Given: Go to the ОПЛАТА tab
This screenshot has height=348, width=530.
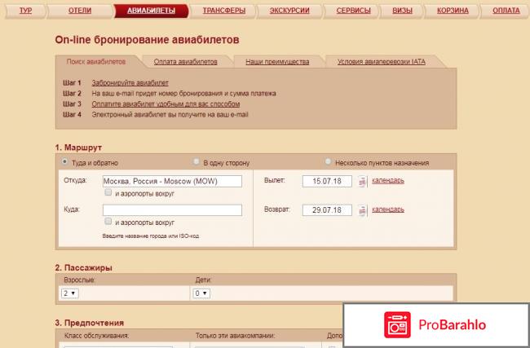Looking at the screenshot, I should [x=506, y=11].
